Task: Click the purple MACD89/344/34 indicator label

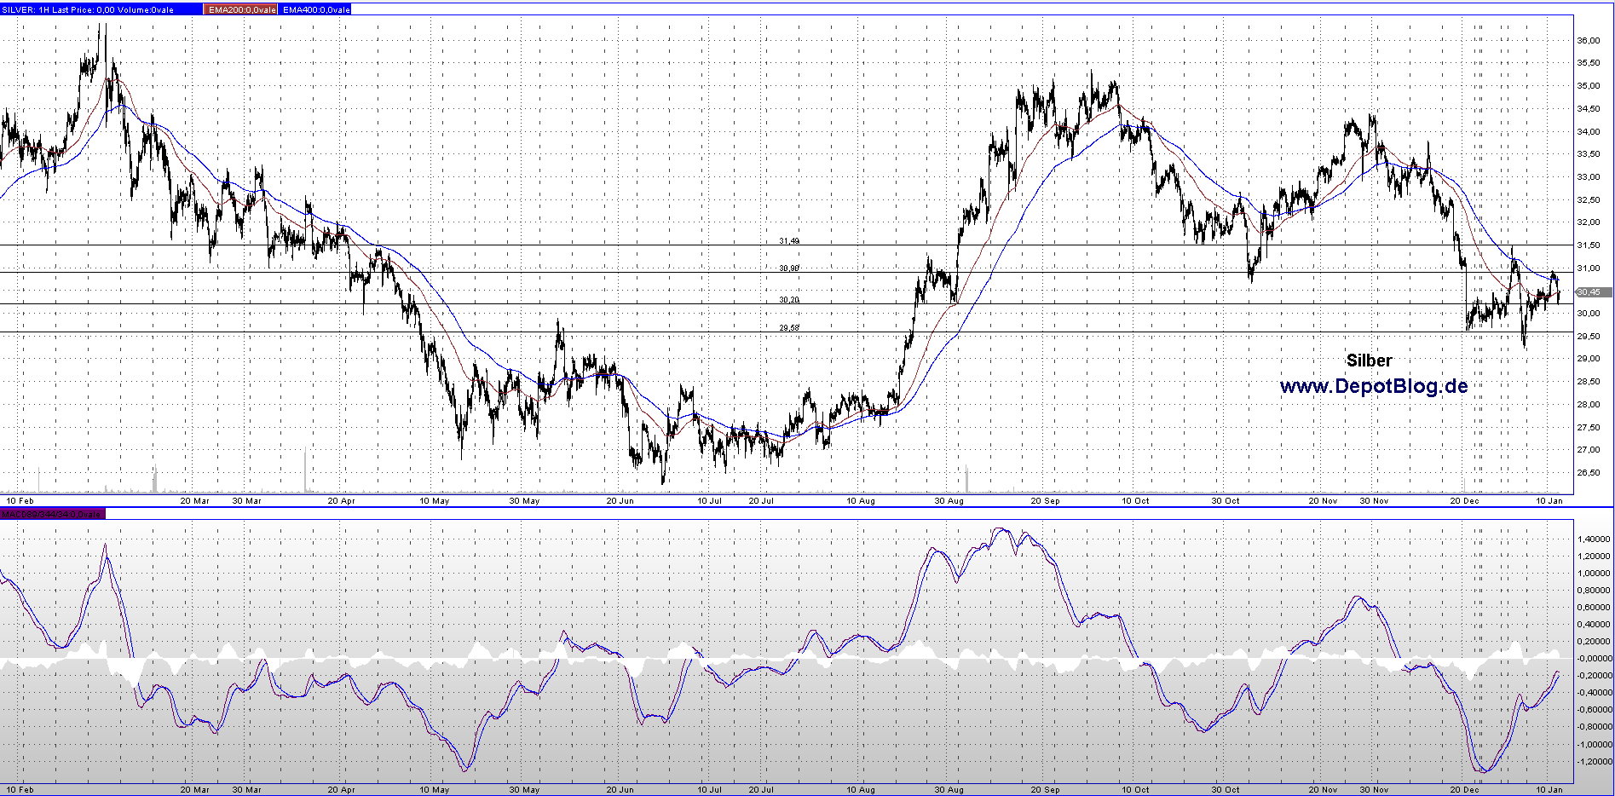Action: [52, 514]
